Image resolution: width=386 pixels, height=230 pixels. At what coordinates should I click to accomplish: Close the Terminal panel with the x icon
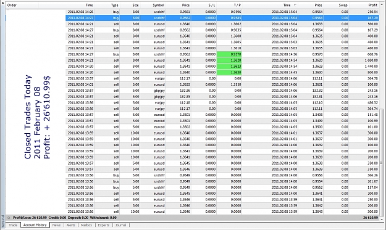click(x=2, y=2)
